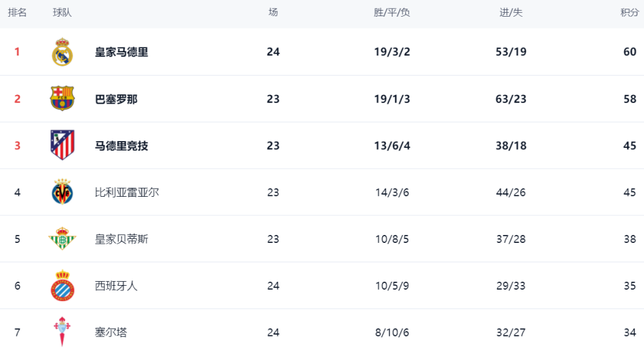Click the Real Madrid club crest
Screen dimensions: 644x354
click(62, 52)
